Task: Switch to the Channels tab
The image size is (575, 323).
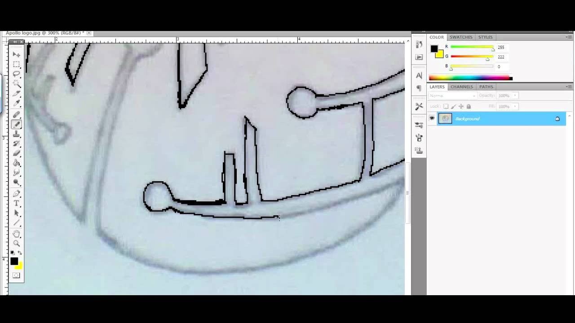Action: pos(461,87)
